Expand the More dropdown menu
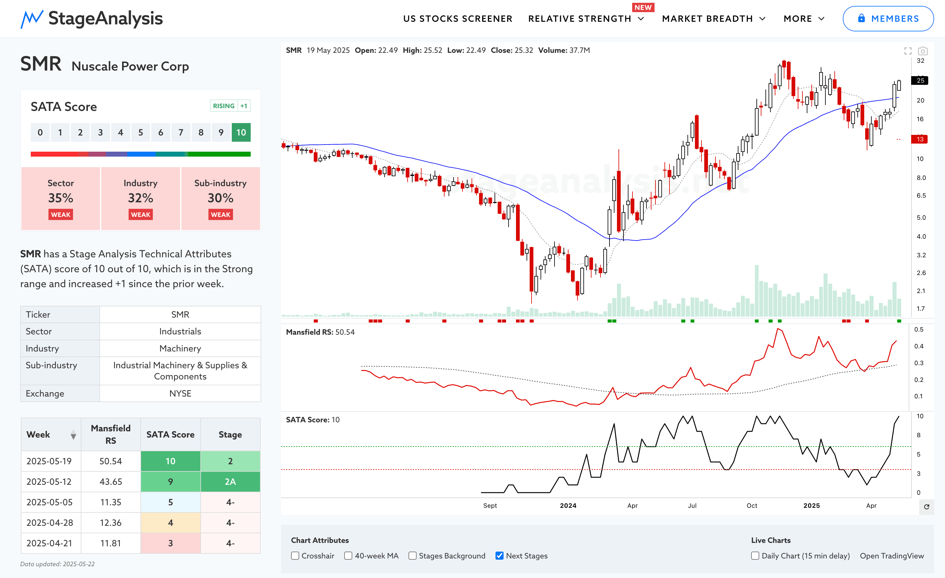Image resolution: width=945 pixels, height=578 pixels. pyautogui.click(x=804, y=18)
